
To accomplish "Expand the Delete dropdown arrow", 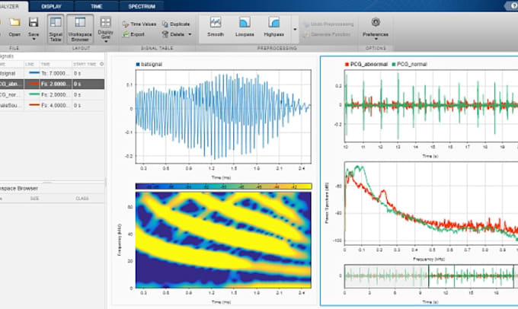I will 190,34.
